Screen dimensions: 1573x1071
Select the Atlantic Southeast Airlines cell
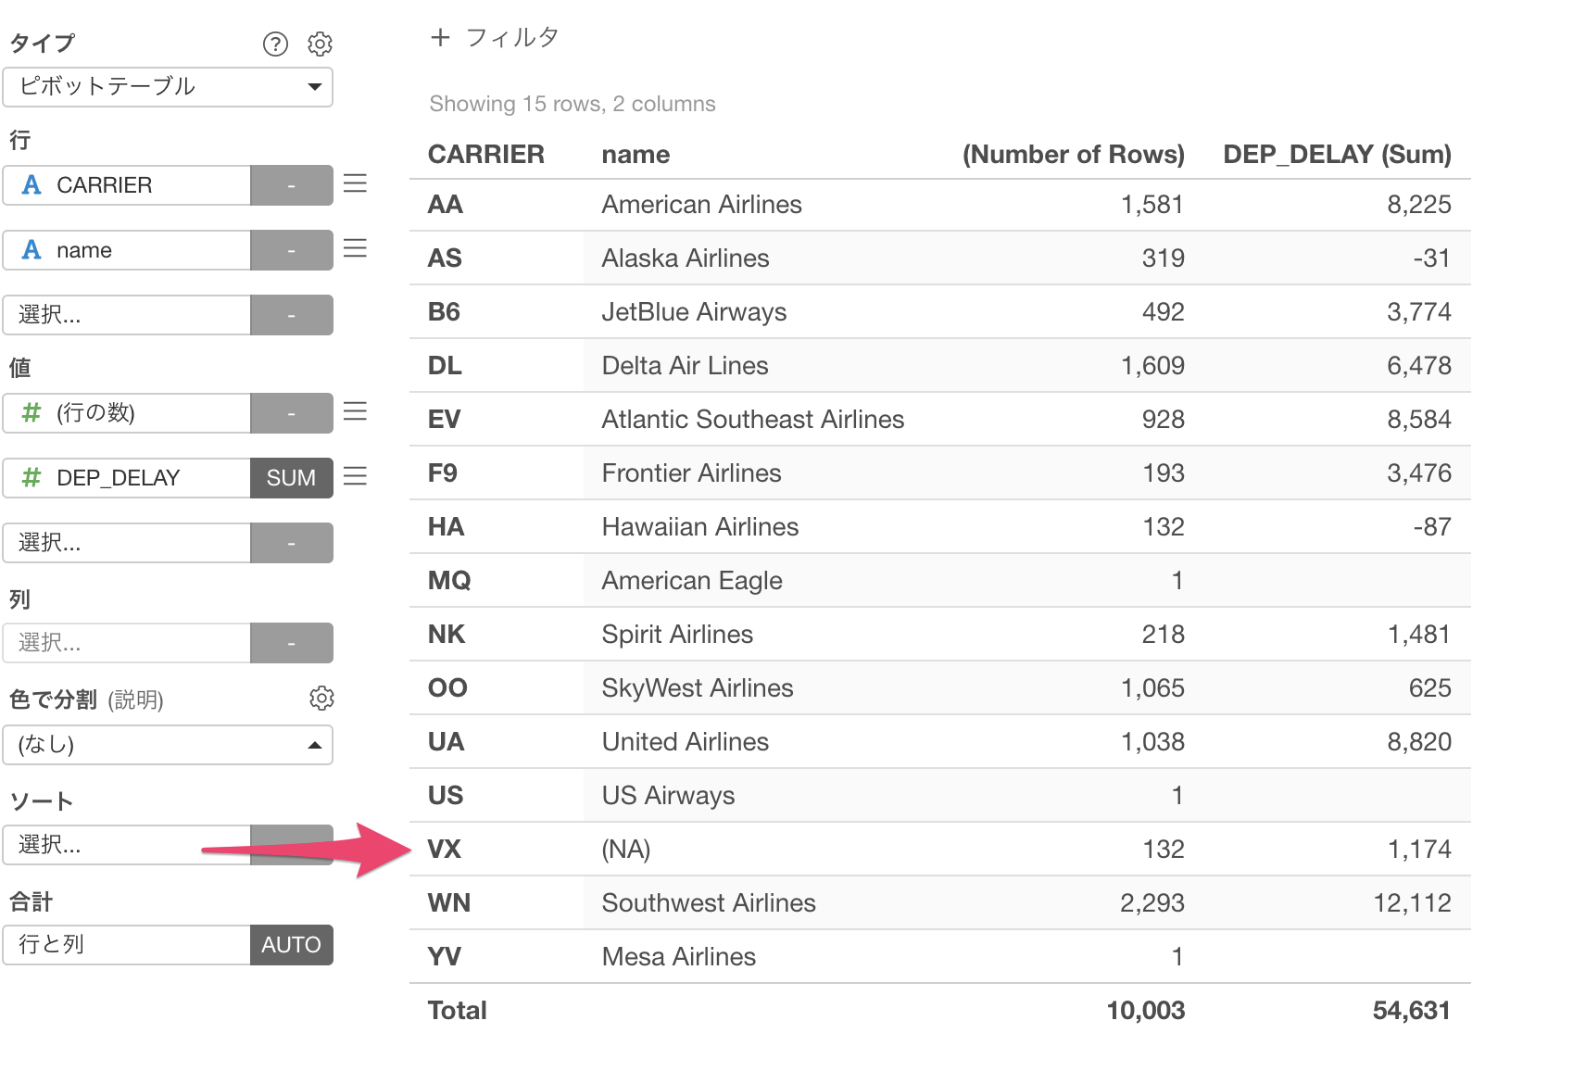(752, 420)
